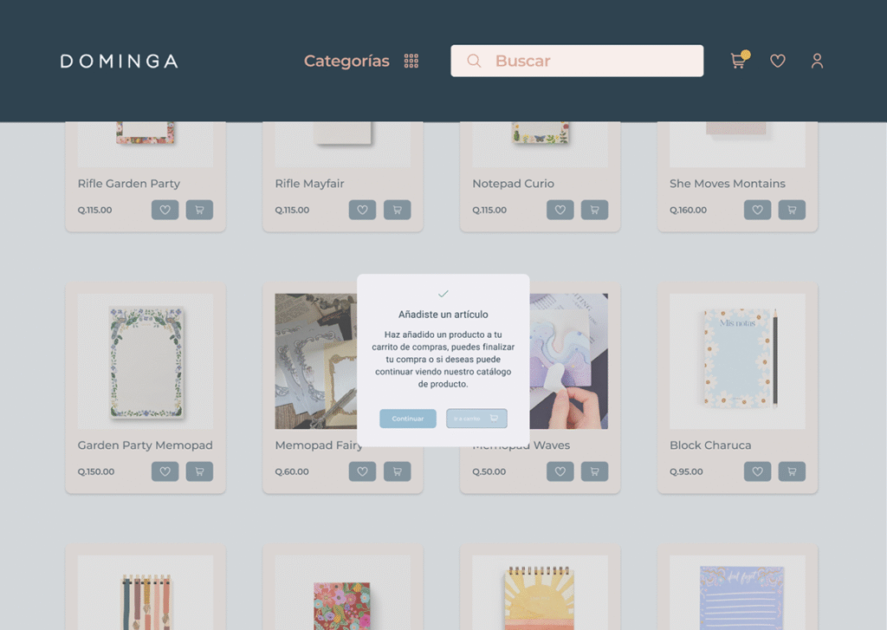The width and height of the screenshot is (887, 630).
Task: Favorite the Block Charuca product
Action: (x=757, y=471)
